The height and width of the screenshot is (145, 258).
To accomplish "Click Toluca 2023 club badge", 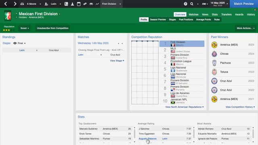I will pyautogui.click(x=214, y=72).
